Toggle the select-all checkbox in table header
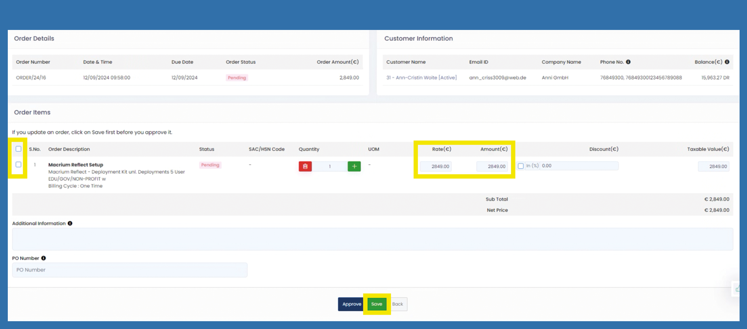The width and height of the screenshot is (747, 329). (18, 149)
